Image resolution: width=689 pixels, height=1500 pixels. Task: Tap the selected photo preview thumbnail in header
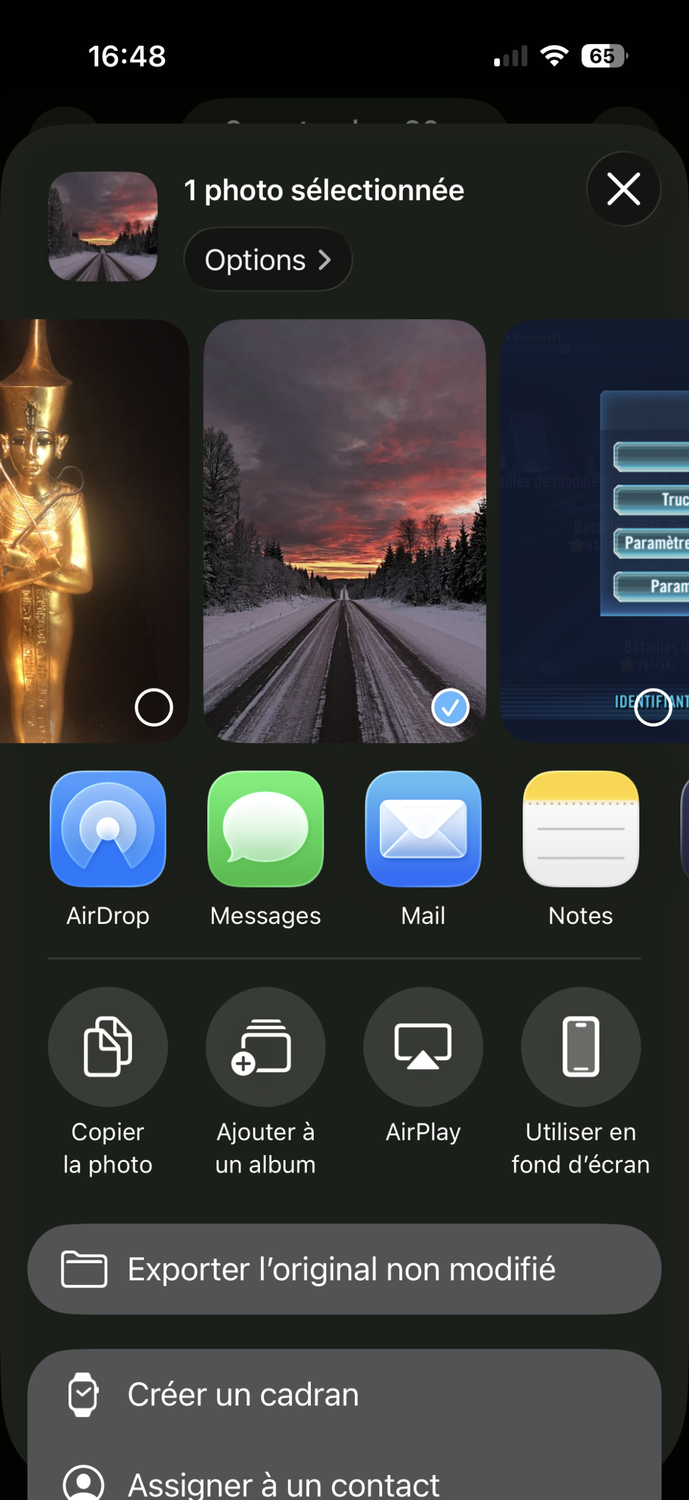[103, 226]
